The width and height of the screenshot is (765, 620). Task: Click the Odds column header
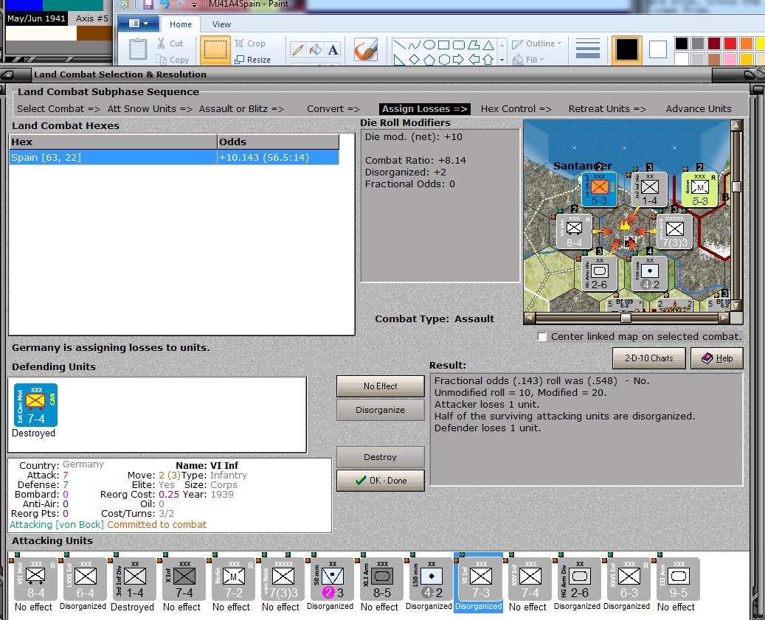tap(278, 142)
